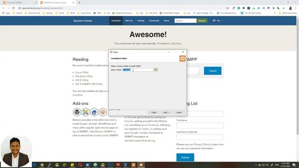Click the Magento add-on icon
The image size is (299, 168).
103,112
